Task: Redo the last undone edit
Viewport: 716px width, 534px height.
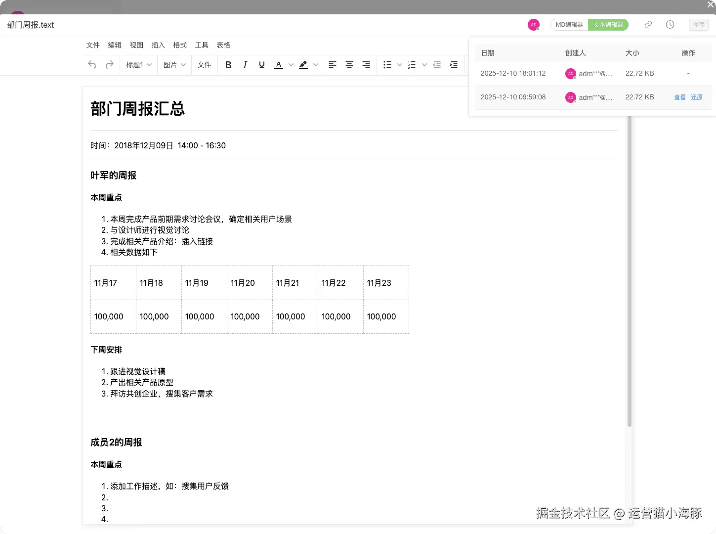Action: [x=110, y=65]
